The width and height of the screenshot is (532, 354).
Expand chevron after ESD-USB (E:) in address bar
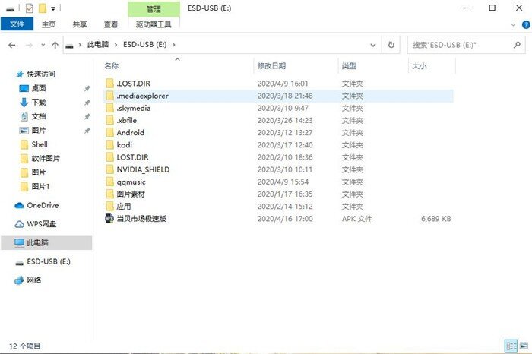click(174, 45)
